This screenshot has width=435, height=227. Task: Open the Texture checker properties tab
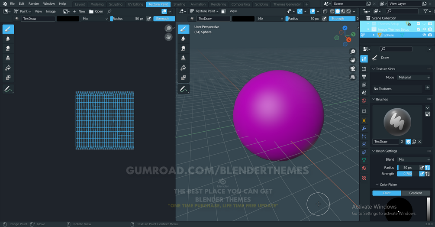pyautogui.click(x=364, y=178)
